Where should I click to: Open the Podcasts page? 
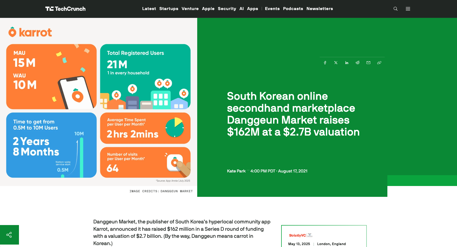[x=293, y=9]
